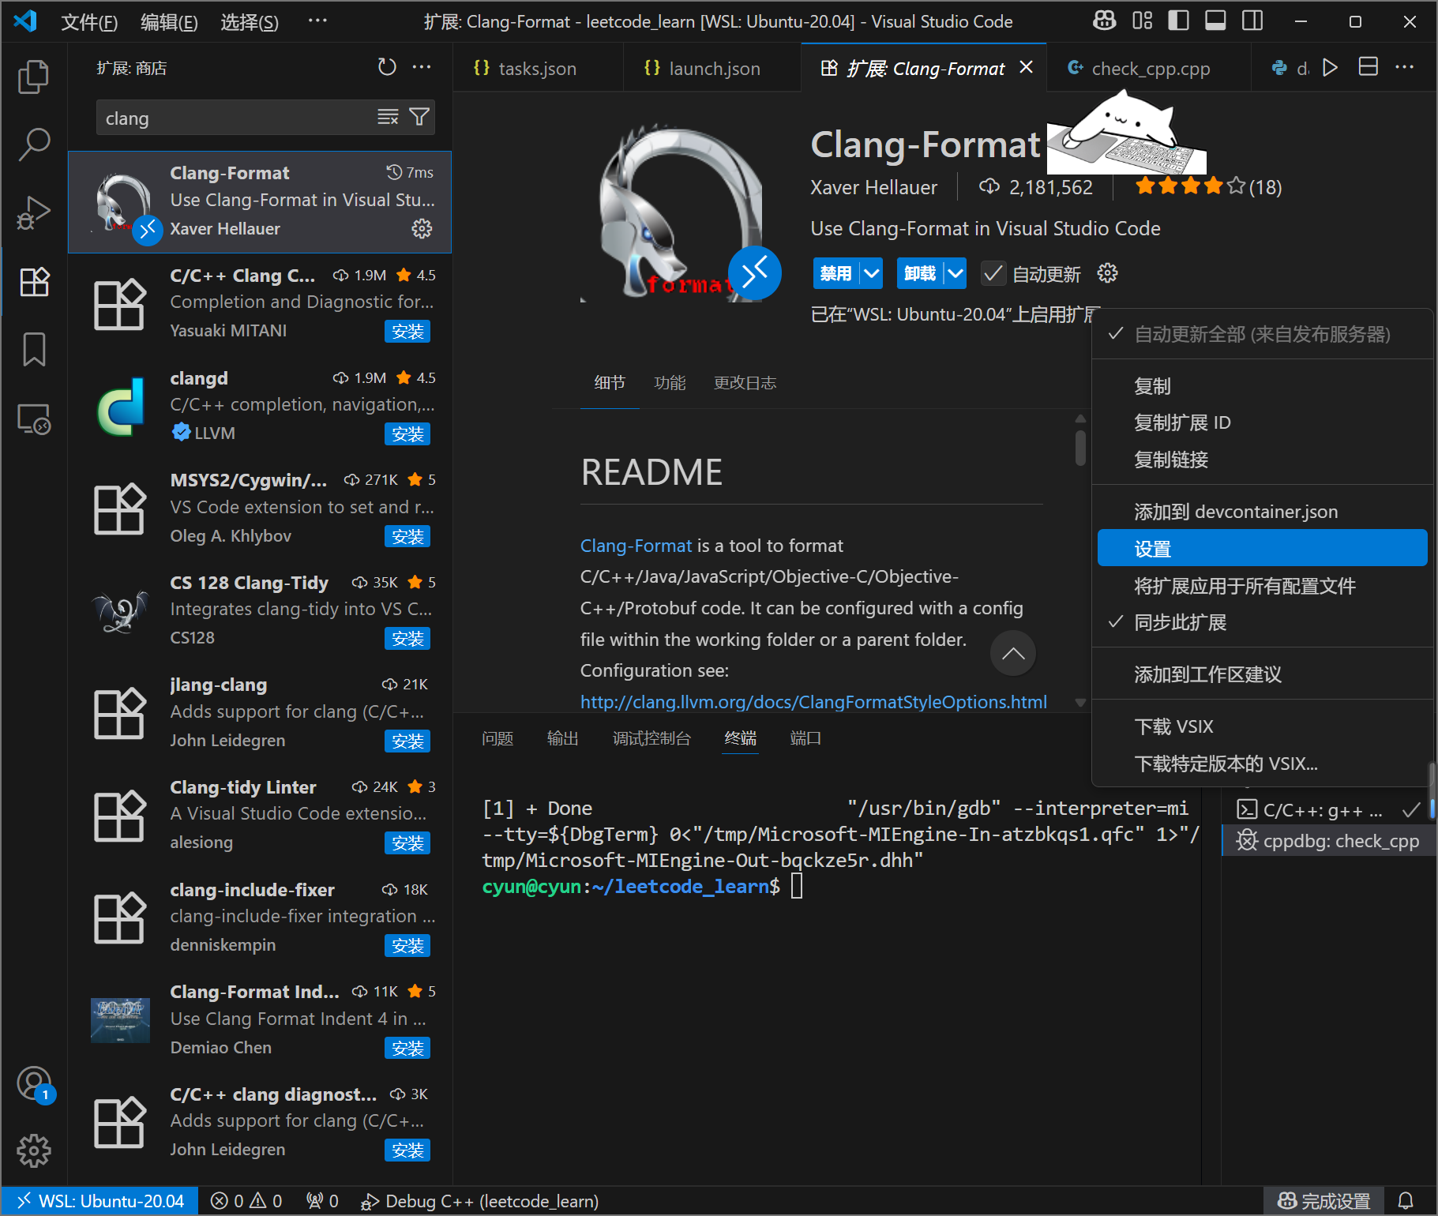Choose 复制扩展 ID menu entry
Image resolution: width=1438 pixels, height=1216 pixels.
point(1262,422)
